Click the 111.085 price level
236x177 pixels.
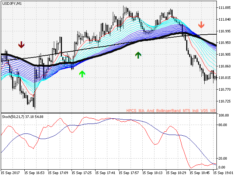point(225,7)
